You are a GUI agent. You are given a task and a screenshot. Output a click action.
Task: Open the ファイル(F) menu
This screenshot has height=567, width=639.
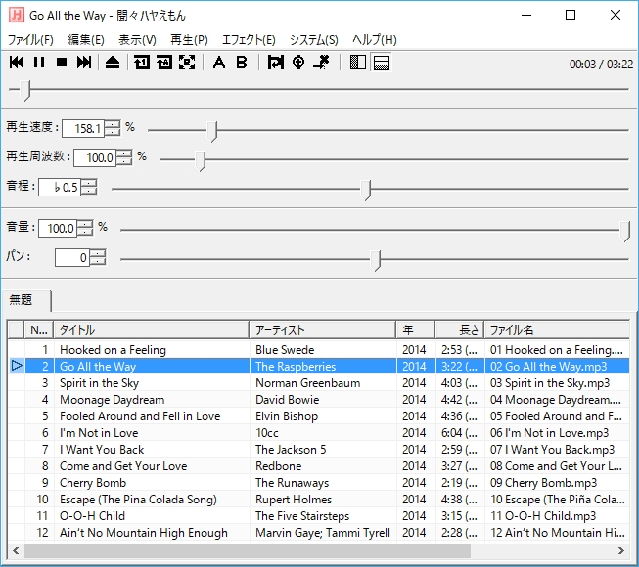point(30,40)
